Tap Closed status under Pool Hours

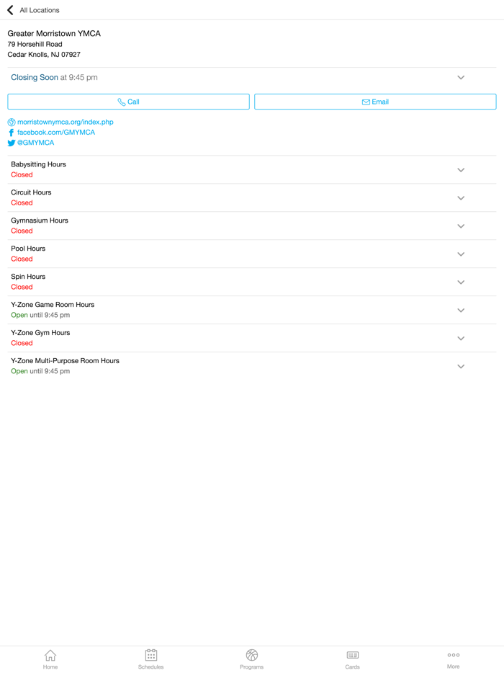22,259
